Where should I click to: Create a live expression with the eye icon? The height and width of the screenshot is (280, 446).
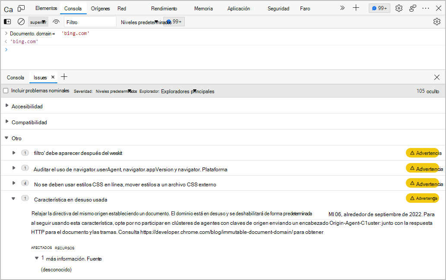coord(56,21)
